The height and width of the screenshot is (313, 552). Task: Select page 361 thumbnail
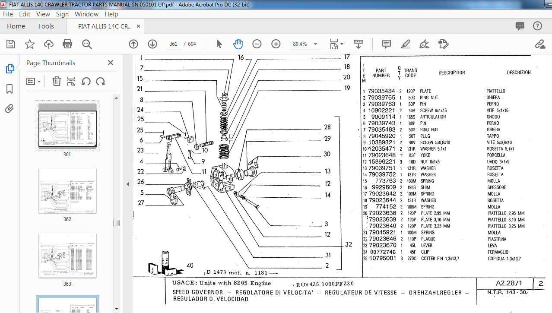[67, 126]
